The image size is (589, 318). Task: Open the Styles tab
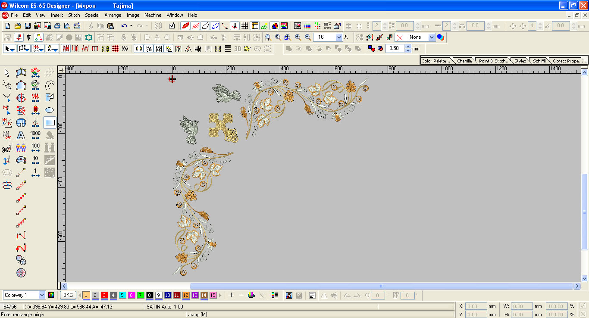520,61
